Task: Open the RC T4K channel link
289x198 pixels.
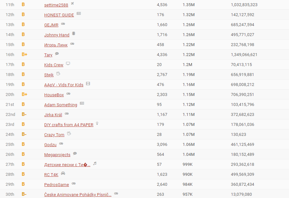Action: (x=51, y=174)
